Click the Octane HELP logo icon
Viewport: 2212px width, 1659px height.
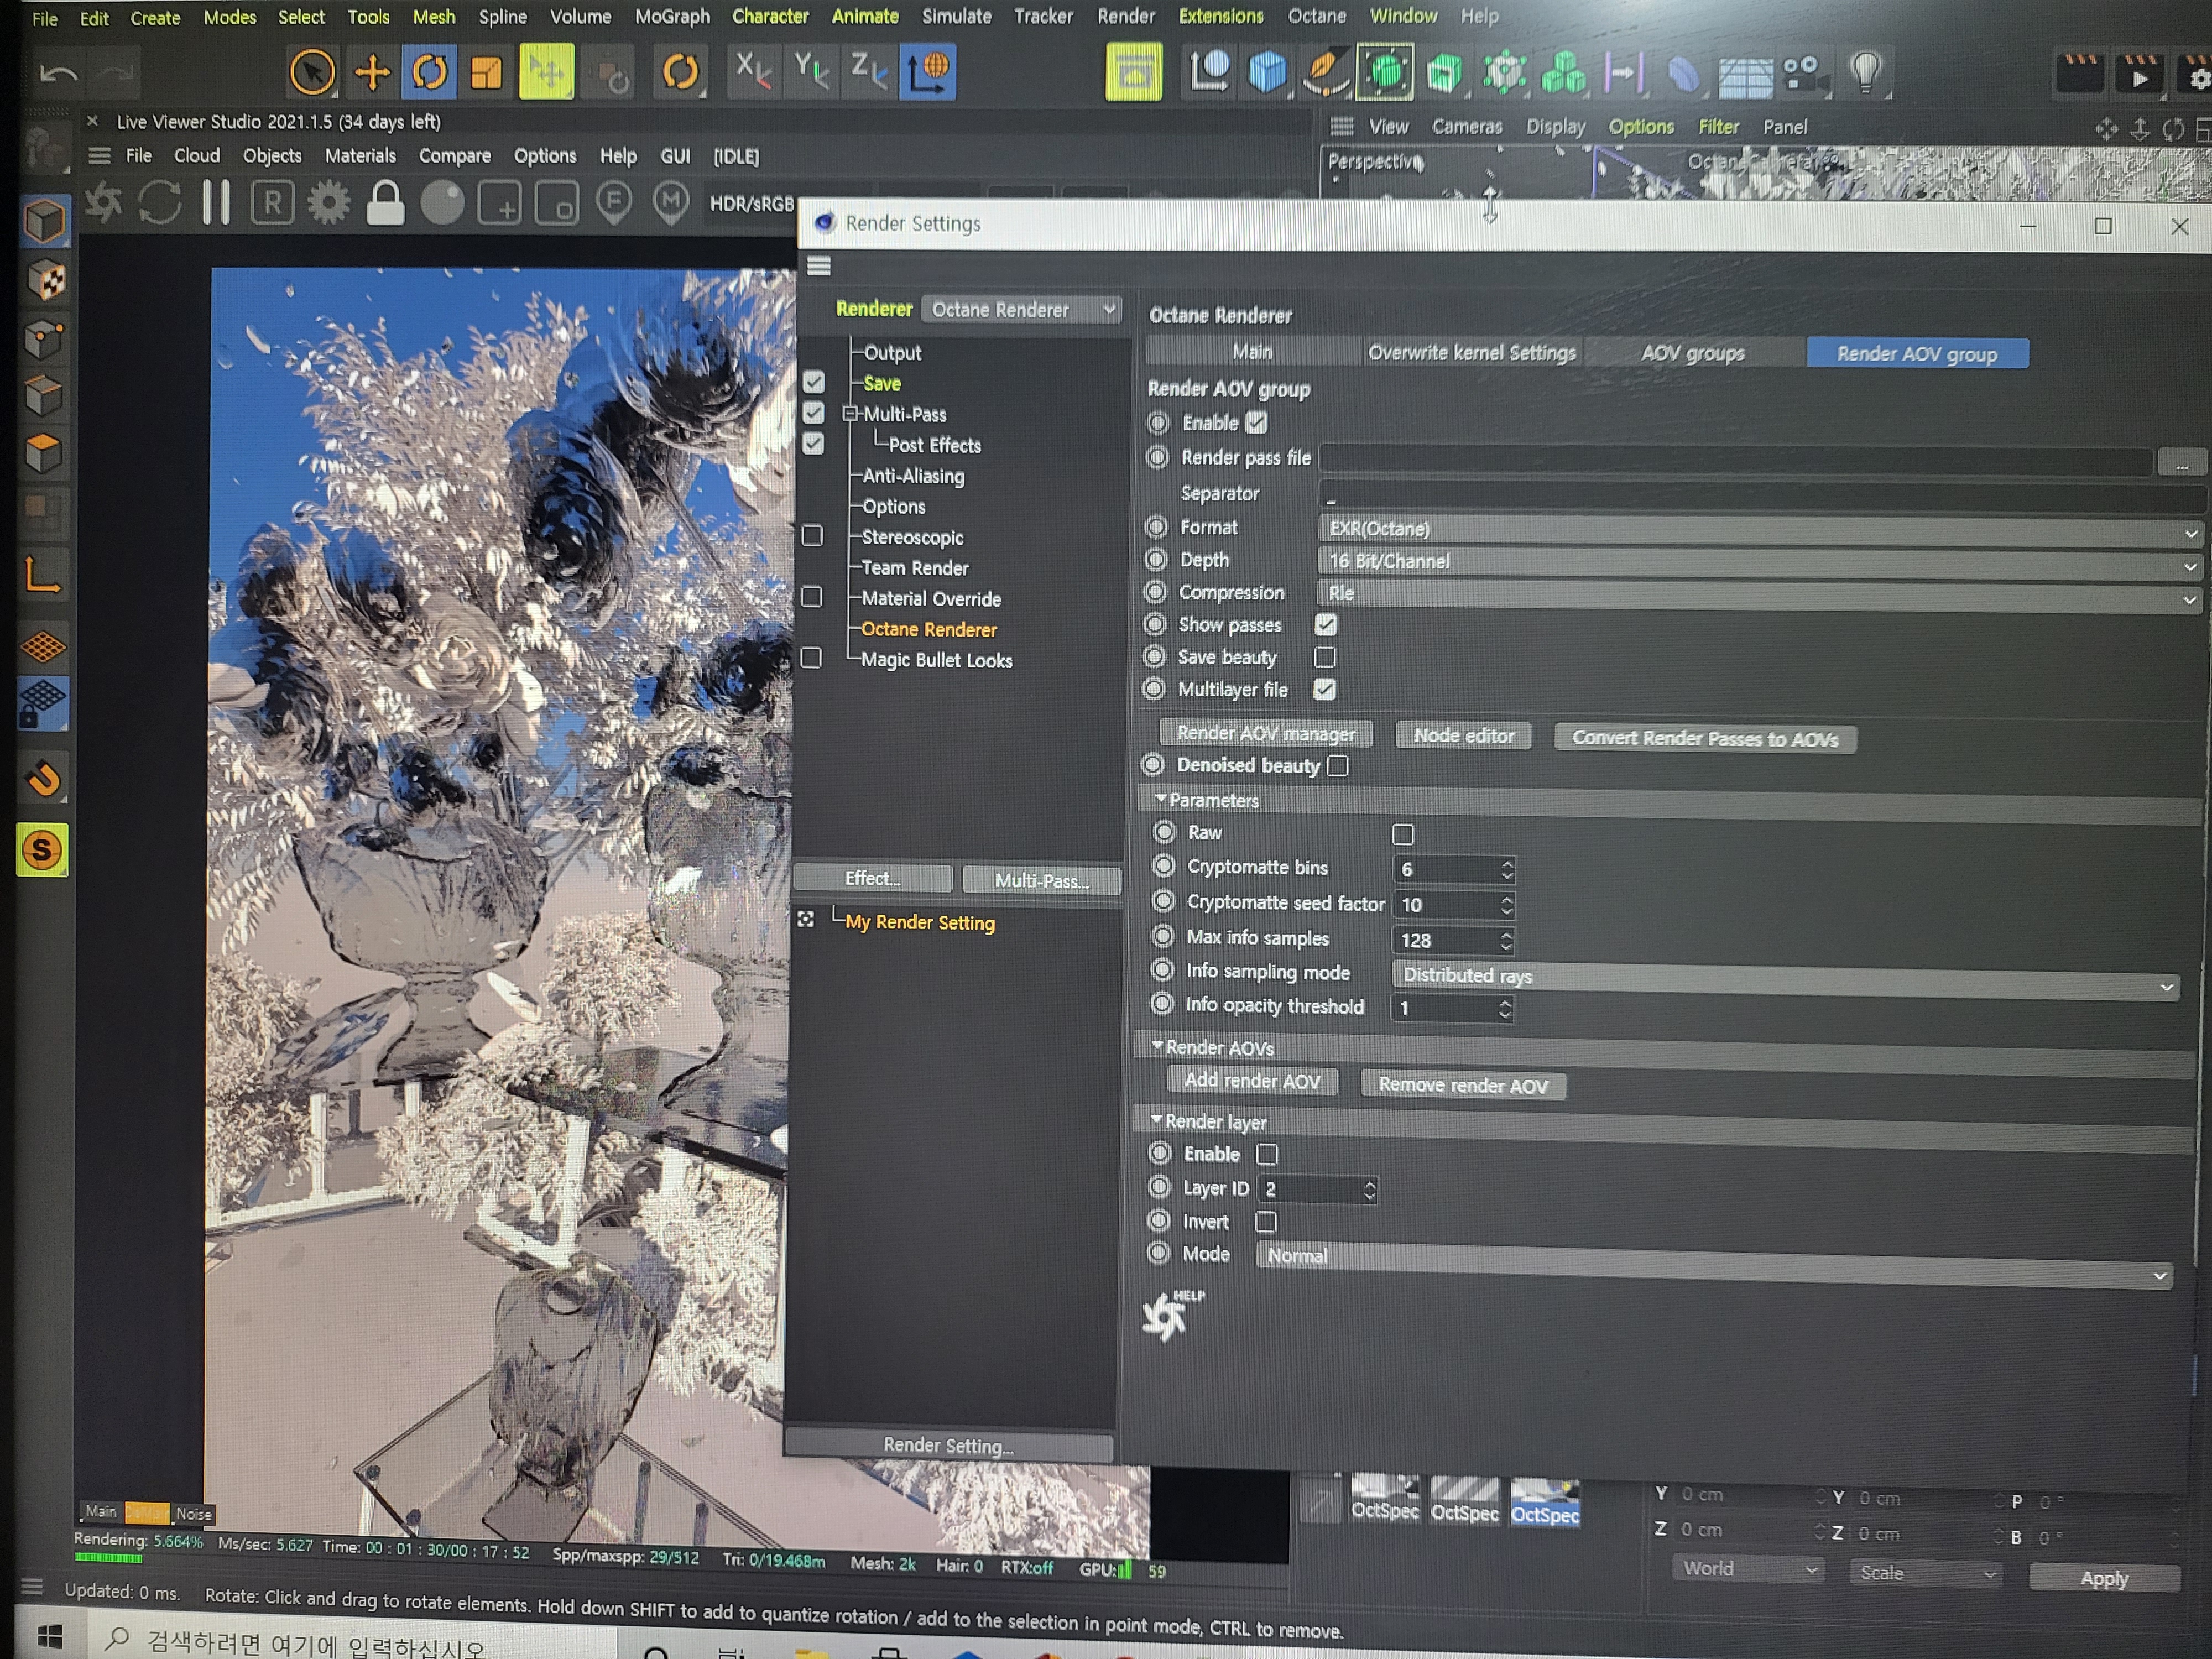coord(1172,1315)
